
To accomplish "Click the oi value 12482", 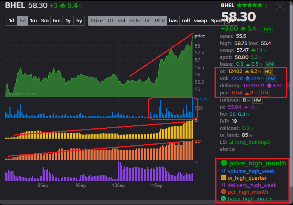I will click(235, 71).
